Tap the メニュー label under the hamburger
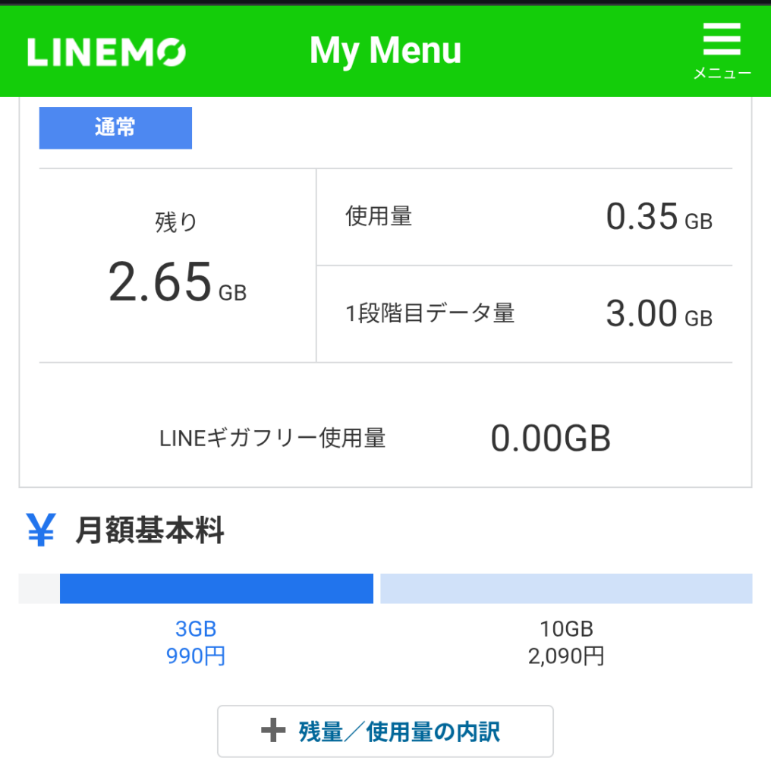771x777 pixels. 722,74
